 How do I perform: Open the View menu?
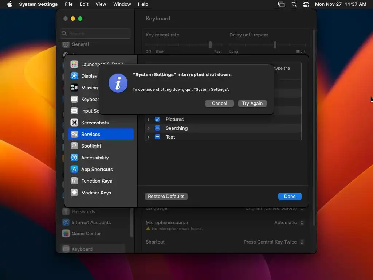101,4
